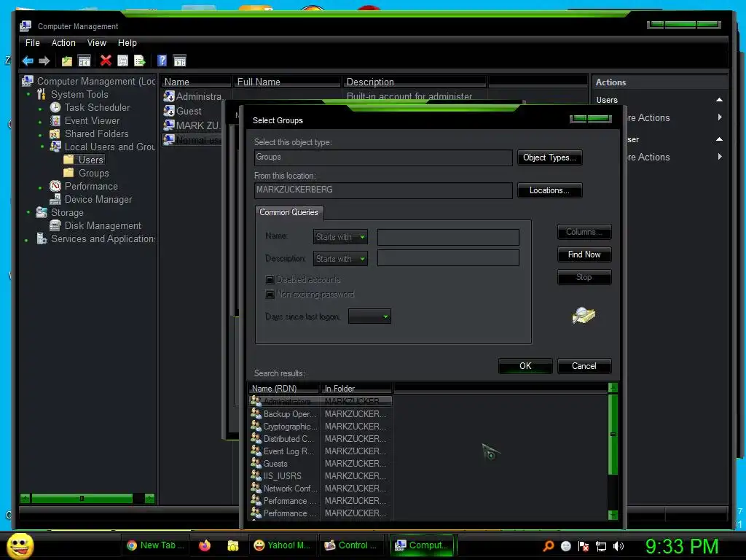Click the Event Viewer tree icon
The width and height of the screenshot is (746, 560).
tap(55, 120)
